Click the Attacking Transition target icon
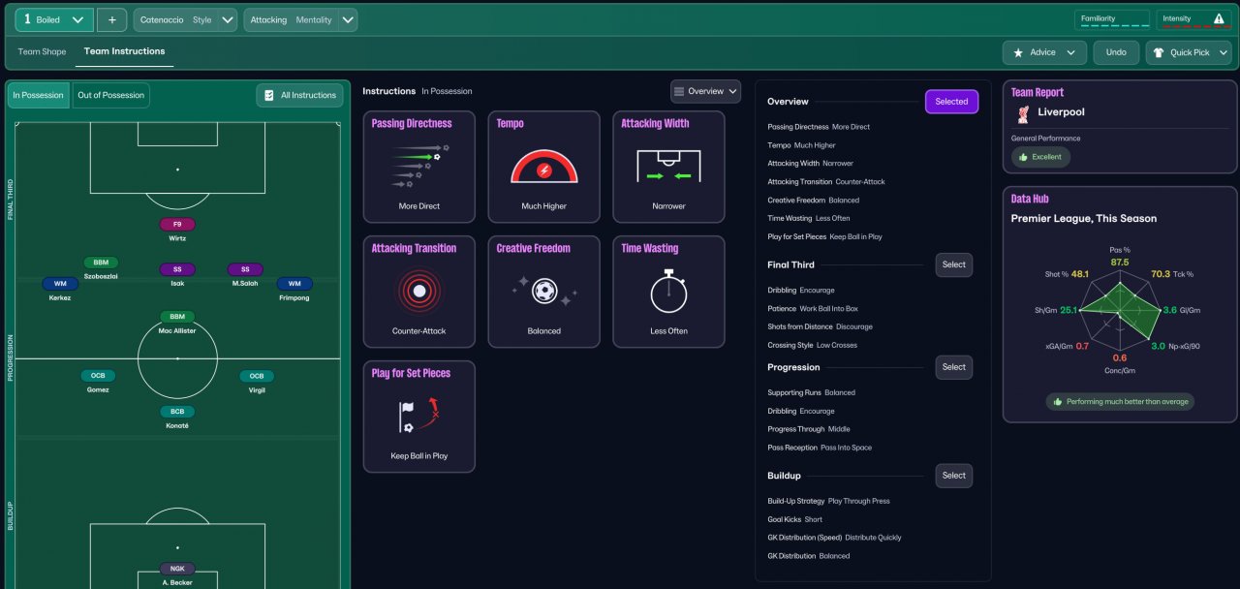Image resolution: width=1240 pixels, height=589 pixels. tap(418, 291)
